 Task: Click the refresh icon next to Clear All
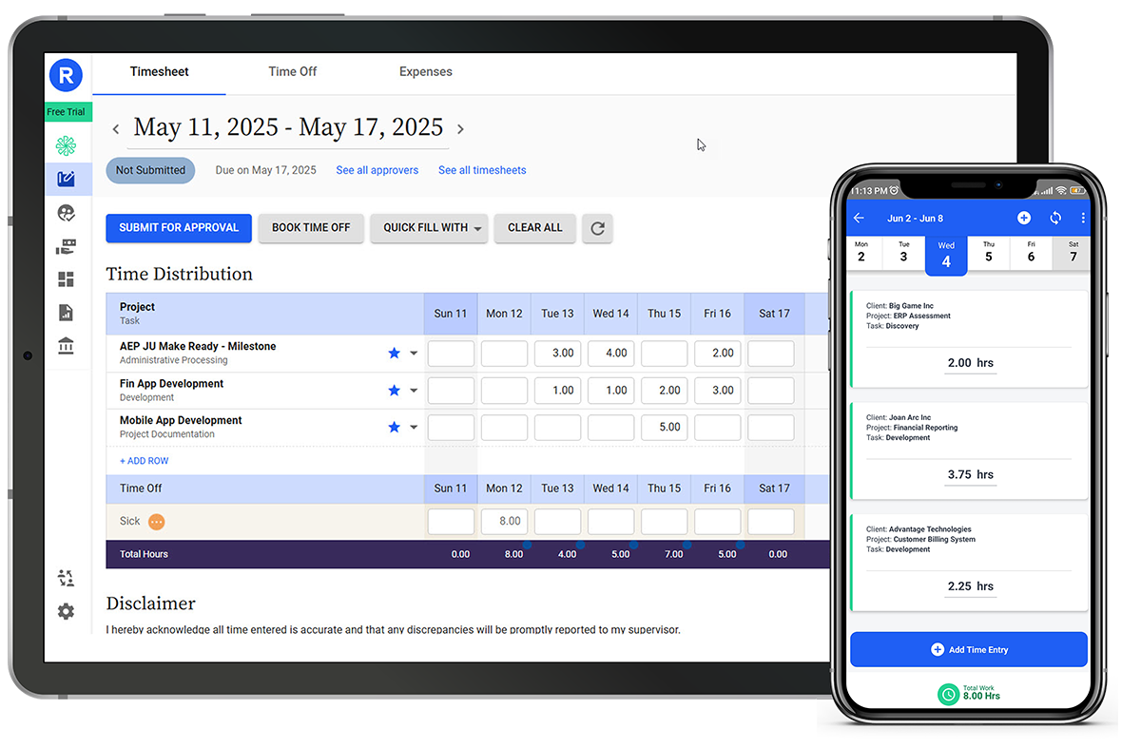tap(597, 228)
